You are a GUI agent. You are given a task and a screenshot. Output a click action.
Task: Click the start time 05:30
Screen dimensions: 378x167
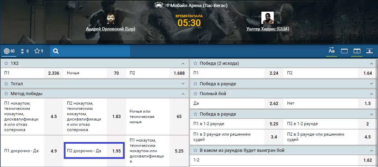(x=189, y=23)
